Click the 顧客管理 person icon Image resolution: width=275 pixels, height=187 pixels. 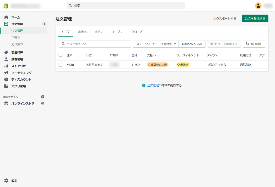[x=6, y=59]
